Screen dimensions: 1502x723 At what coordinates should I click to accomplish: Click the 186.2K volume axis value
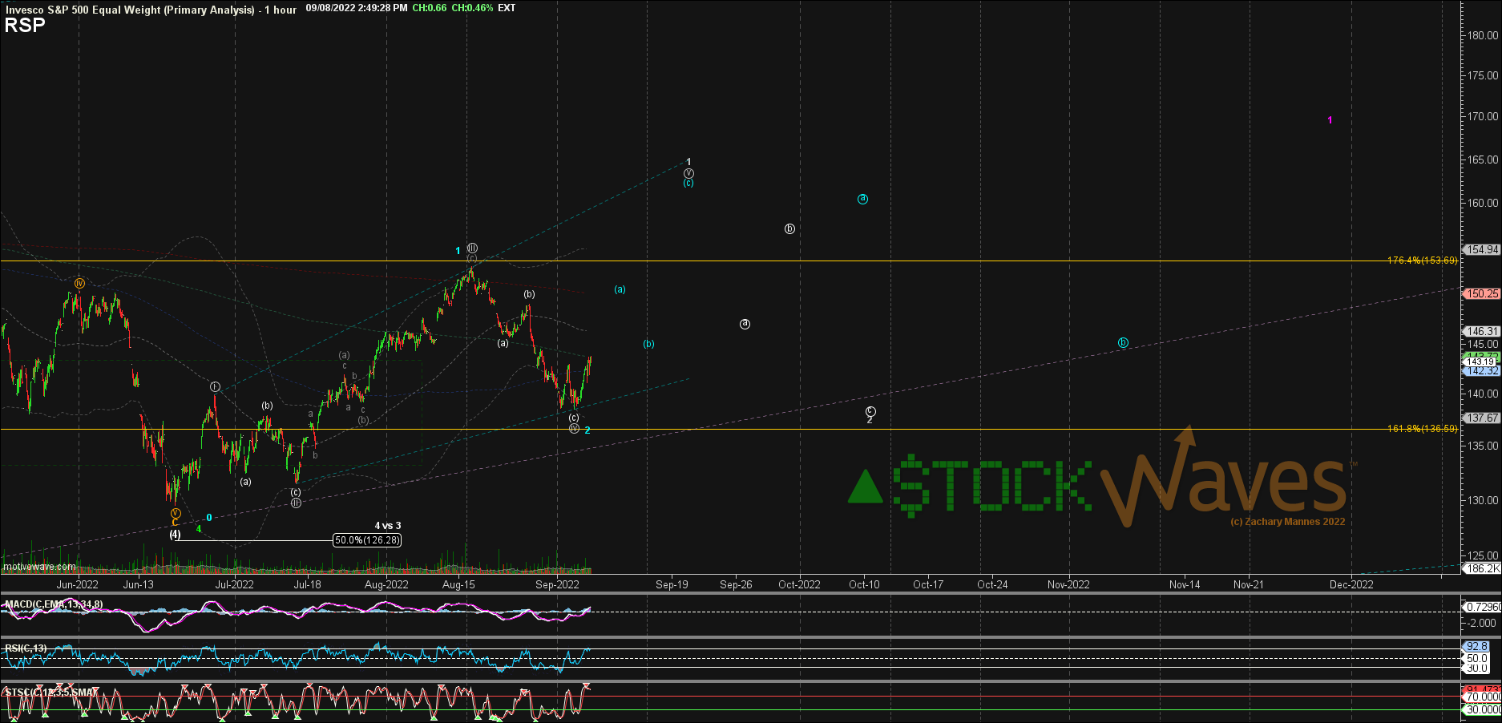click(1482, 568)
